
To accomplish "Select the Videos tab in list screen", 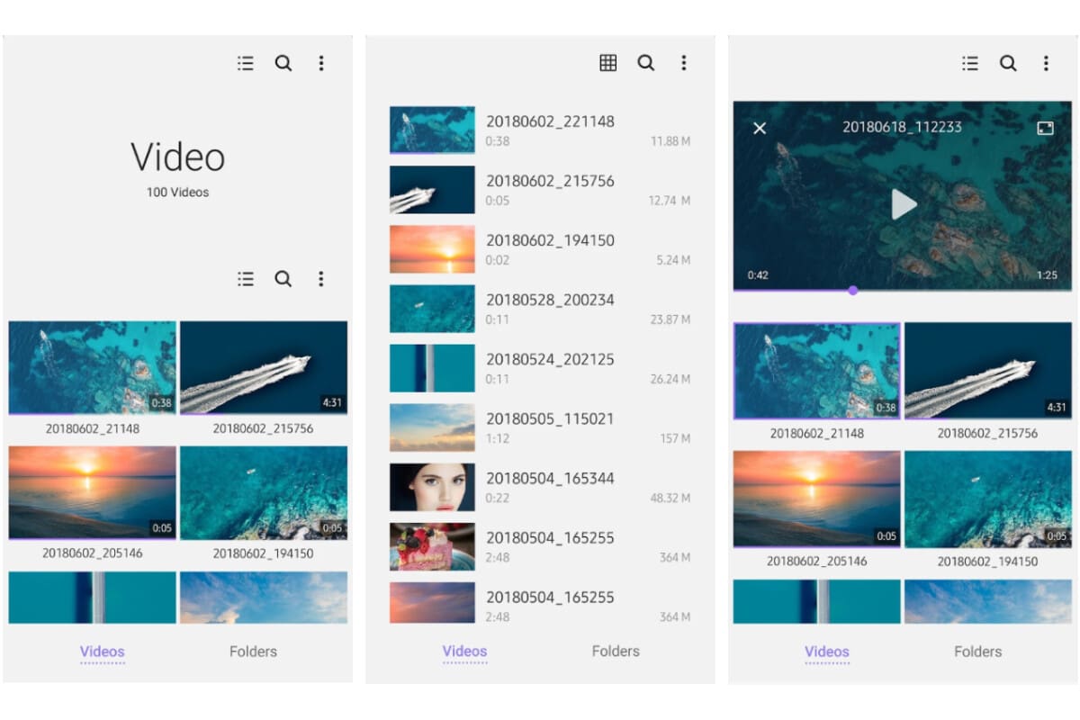I will [464, 651].
